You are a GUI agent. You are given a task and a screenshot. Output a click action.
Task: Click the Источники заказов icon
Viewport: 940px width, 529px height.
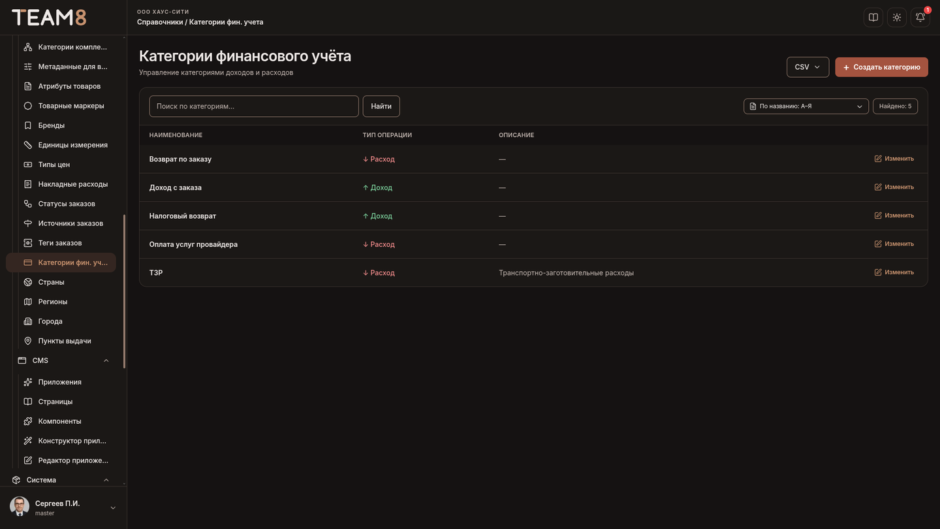click(x=28, y=223)
